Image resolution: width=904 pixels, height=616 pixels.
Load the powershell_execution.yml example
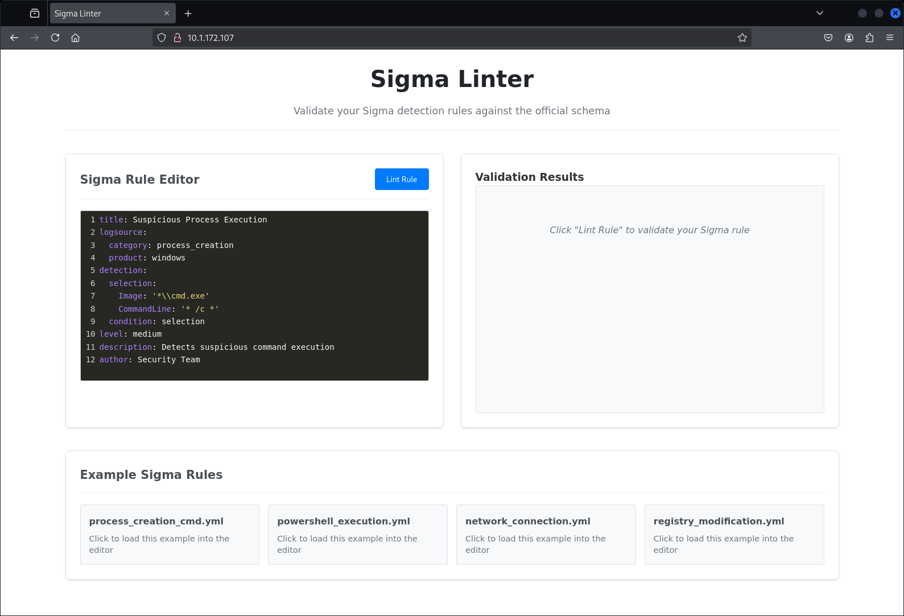358,535
